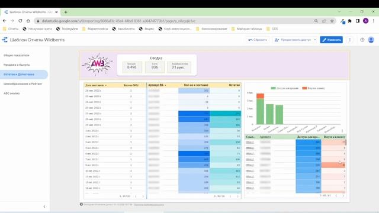Image resolution: width=379 pixels, height=213 pixels.
Task: Open the browser home page icon
Action: tap(28, 21)
